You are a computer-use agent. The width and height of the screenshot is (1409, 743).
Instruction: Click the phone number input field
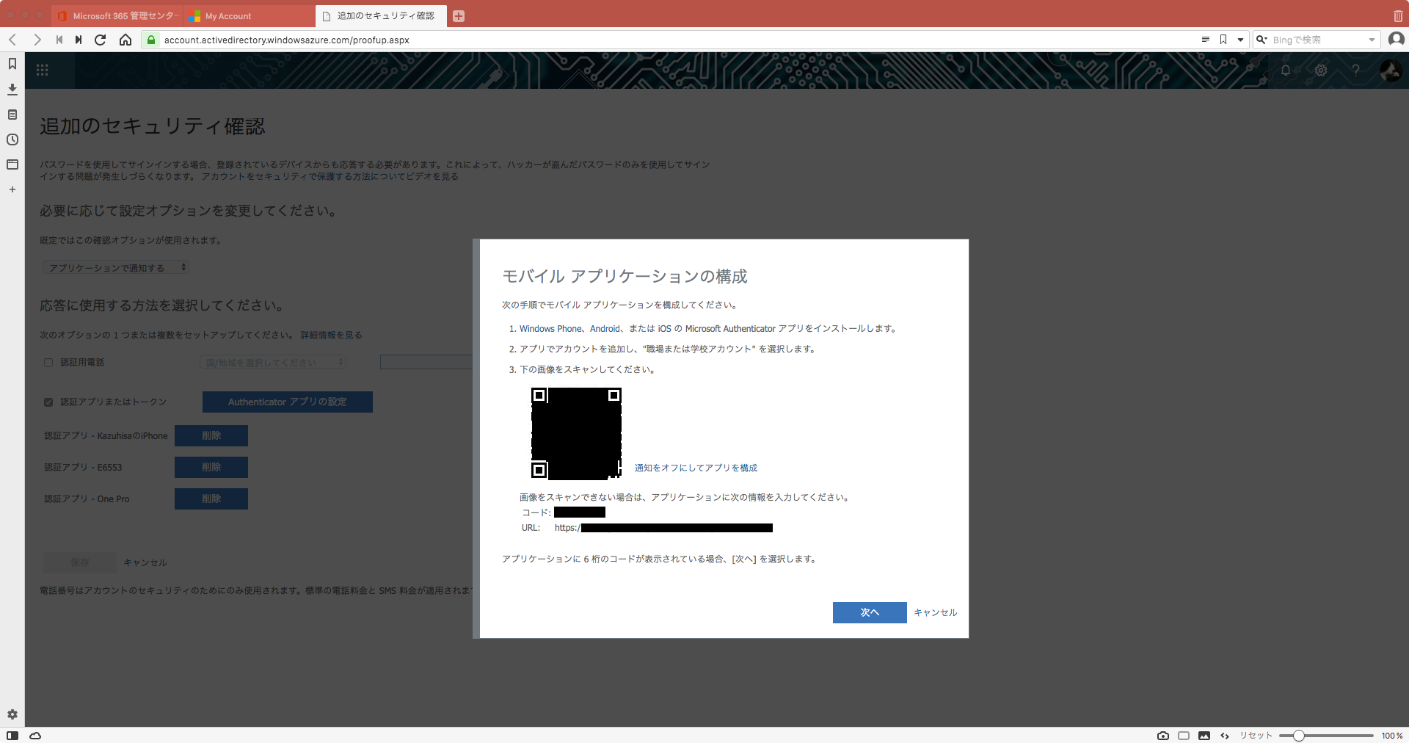(x=427, y=363)
